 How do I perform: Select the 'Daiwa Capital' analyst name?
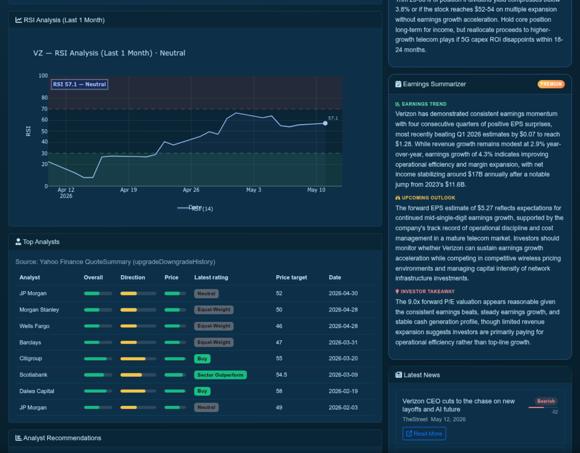(x=37, y=391)
